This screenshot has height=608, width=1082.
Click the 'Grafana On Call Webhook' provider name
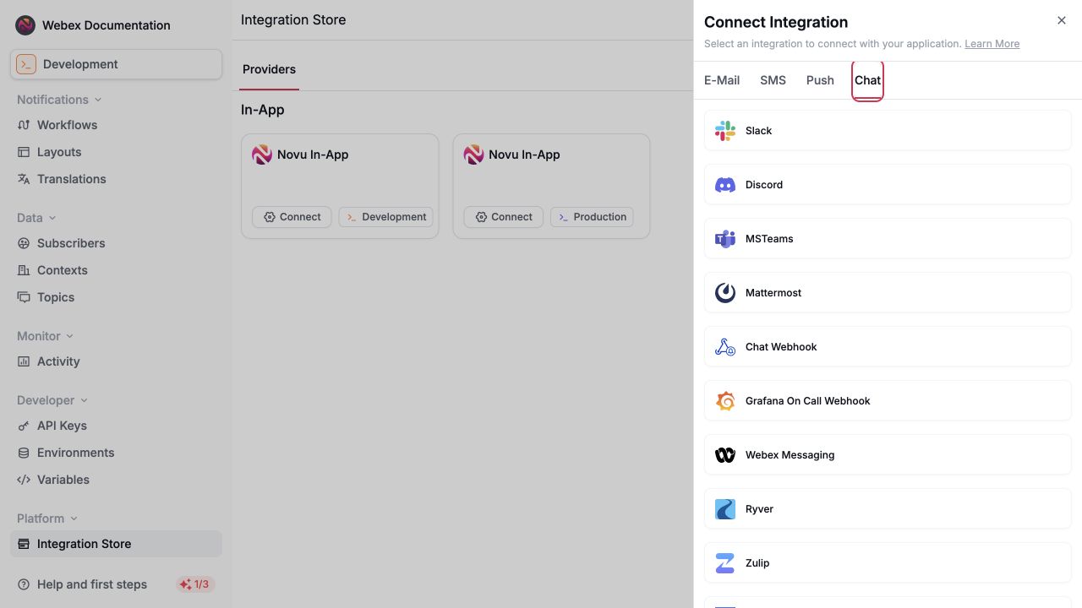click(x=807, y=401)
